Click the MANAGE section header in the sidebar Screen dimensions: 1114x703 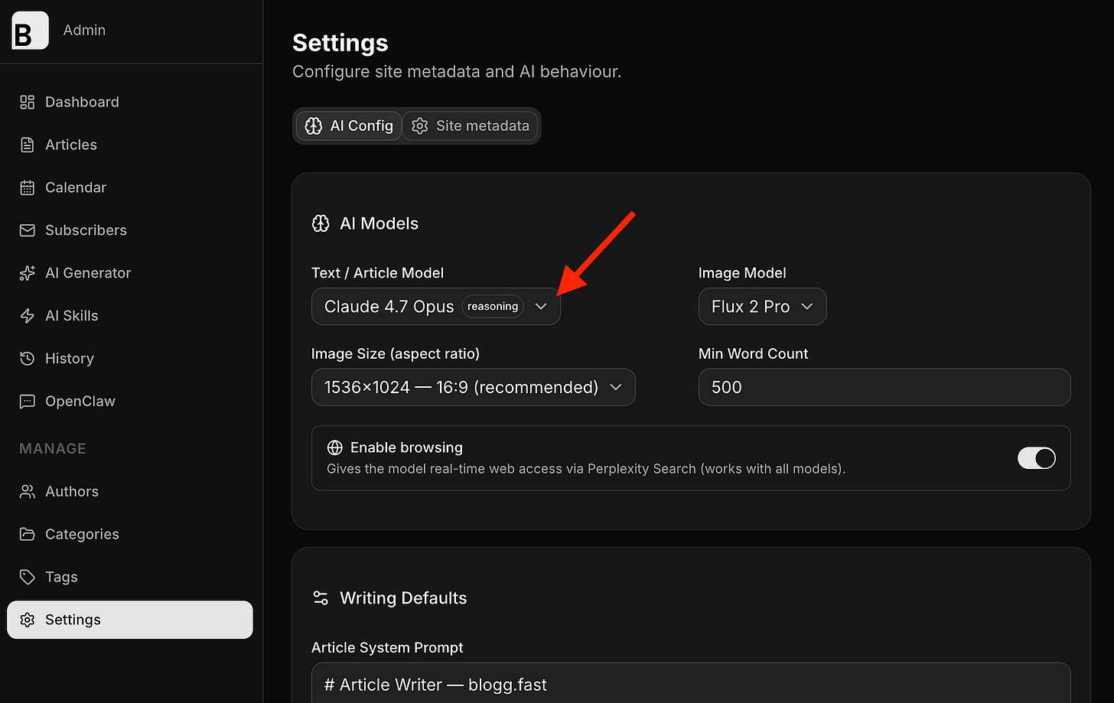click(x=53, y=449)
